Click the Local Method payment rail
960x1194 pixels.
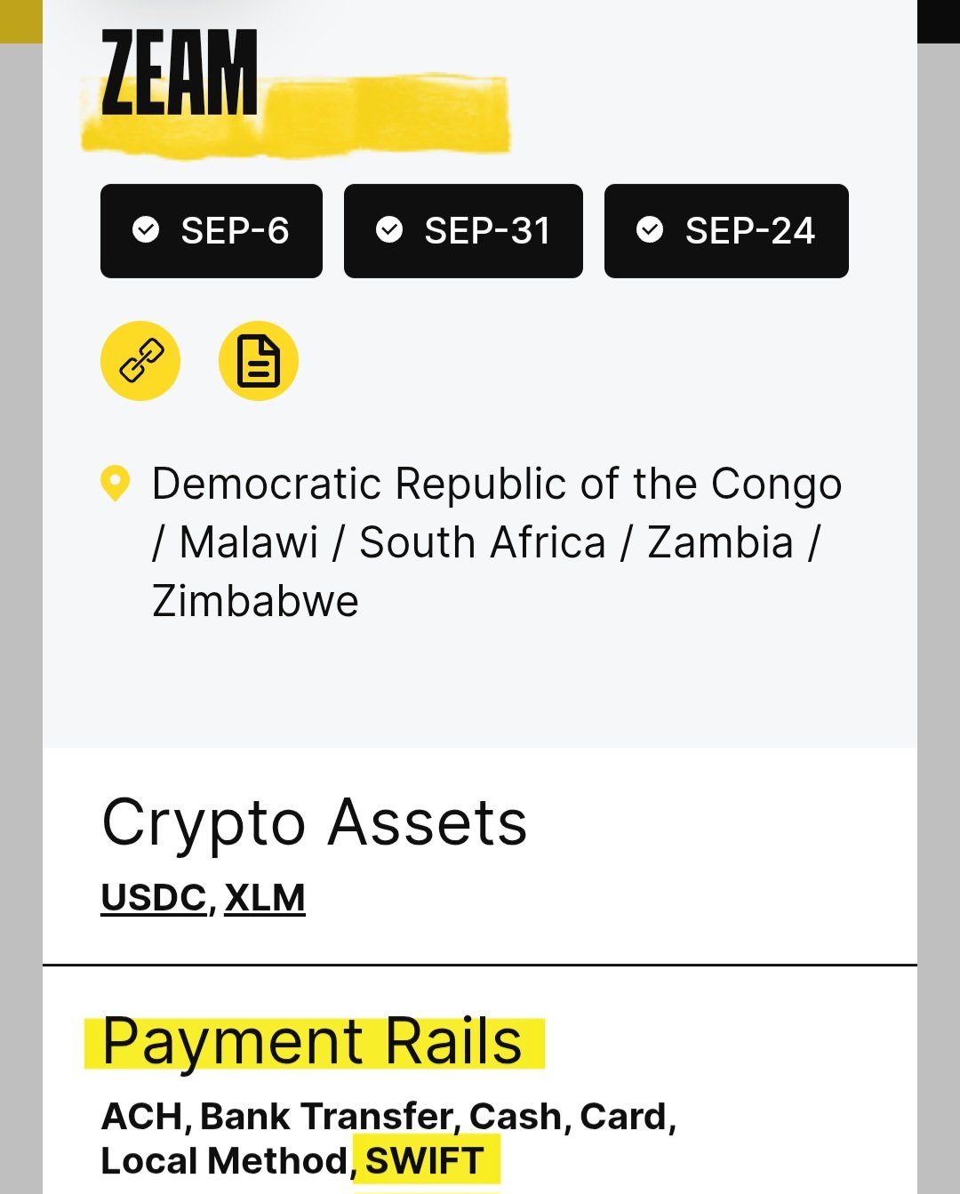pyautogui.click(x=224, y=1161)
